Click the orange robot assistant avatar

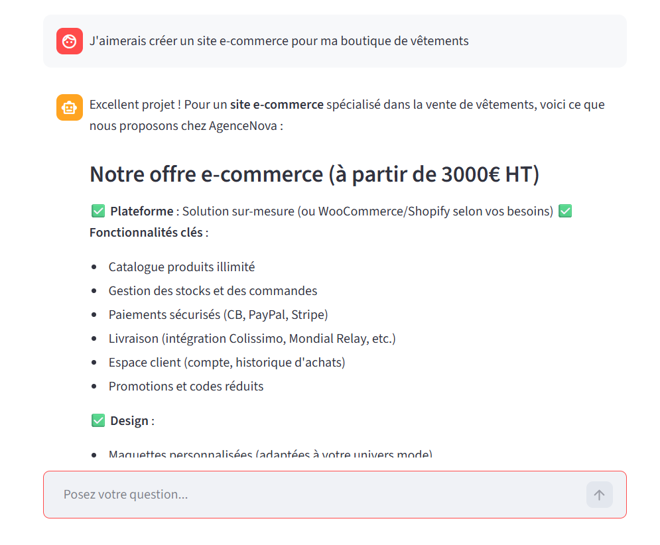70,107
